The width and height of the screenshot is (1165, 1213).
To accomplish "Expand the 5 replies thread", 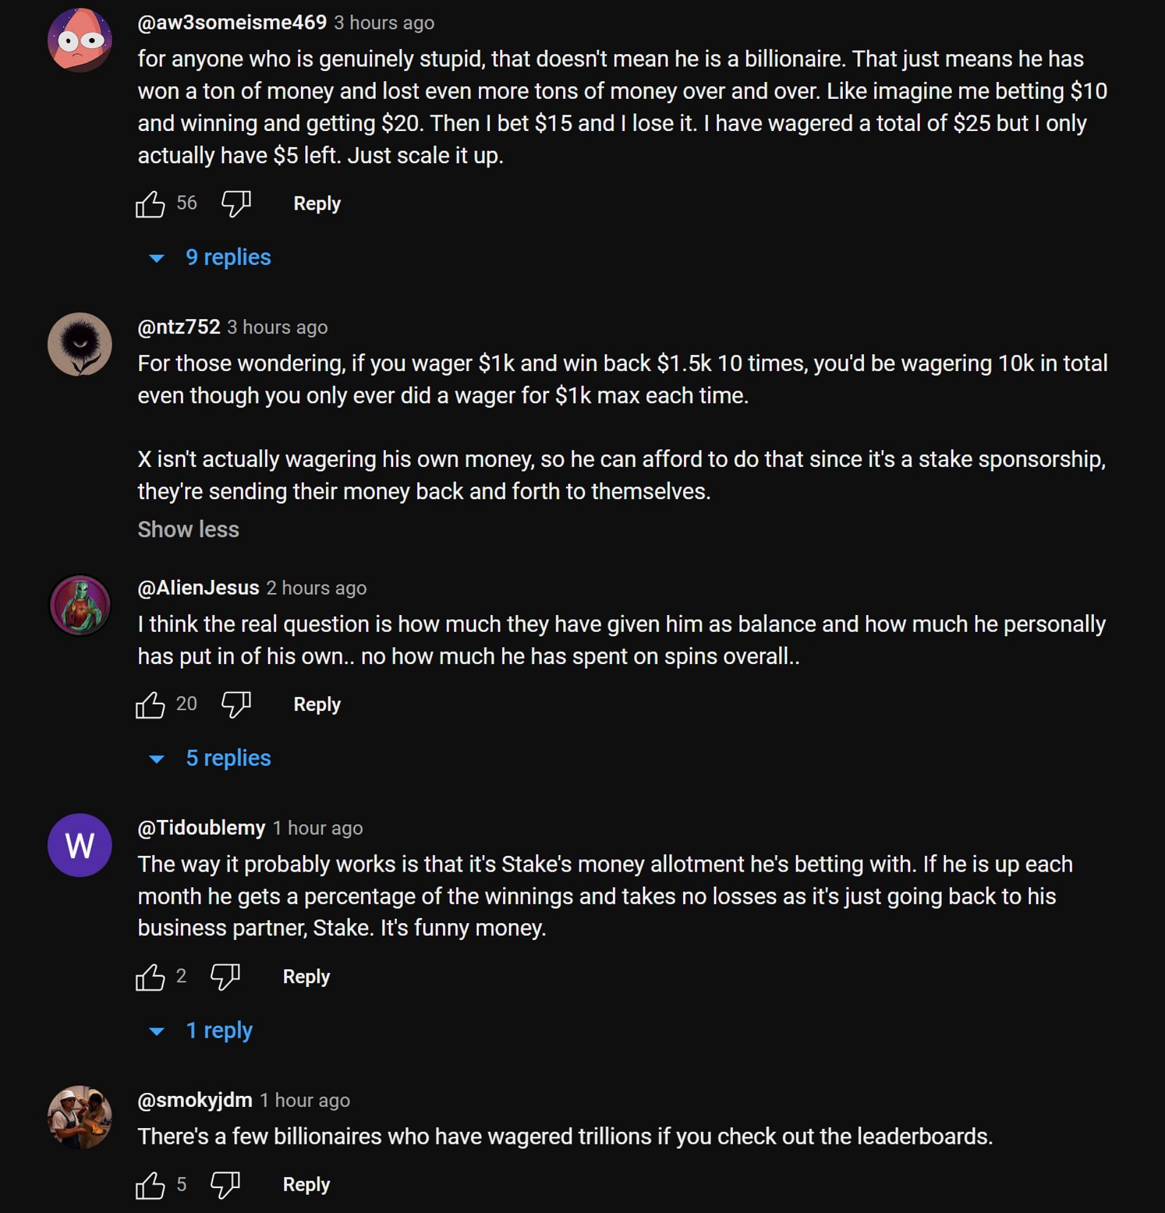I will [x=228, y=758].
